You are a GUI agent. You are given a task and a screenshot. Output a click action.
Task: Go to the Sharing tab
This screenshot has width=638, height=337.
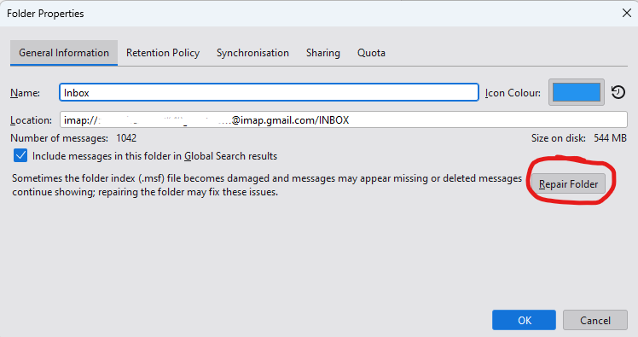click(x=323, y=53)
